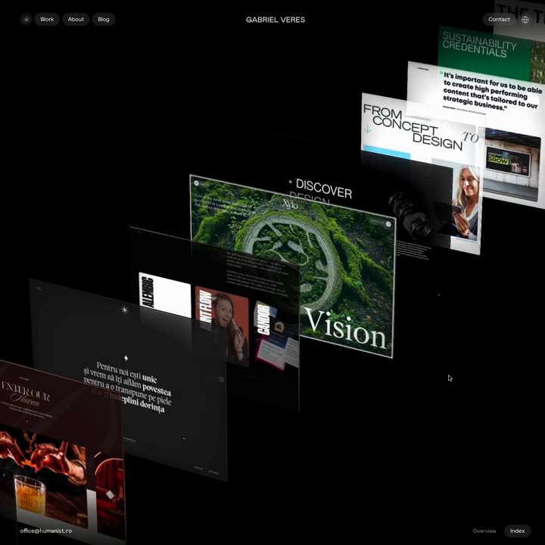Viewport: 545px width, 545px height.
Task: Switch to Overview view mode
Action: [484, 531]
